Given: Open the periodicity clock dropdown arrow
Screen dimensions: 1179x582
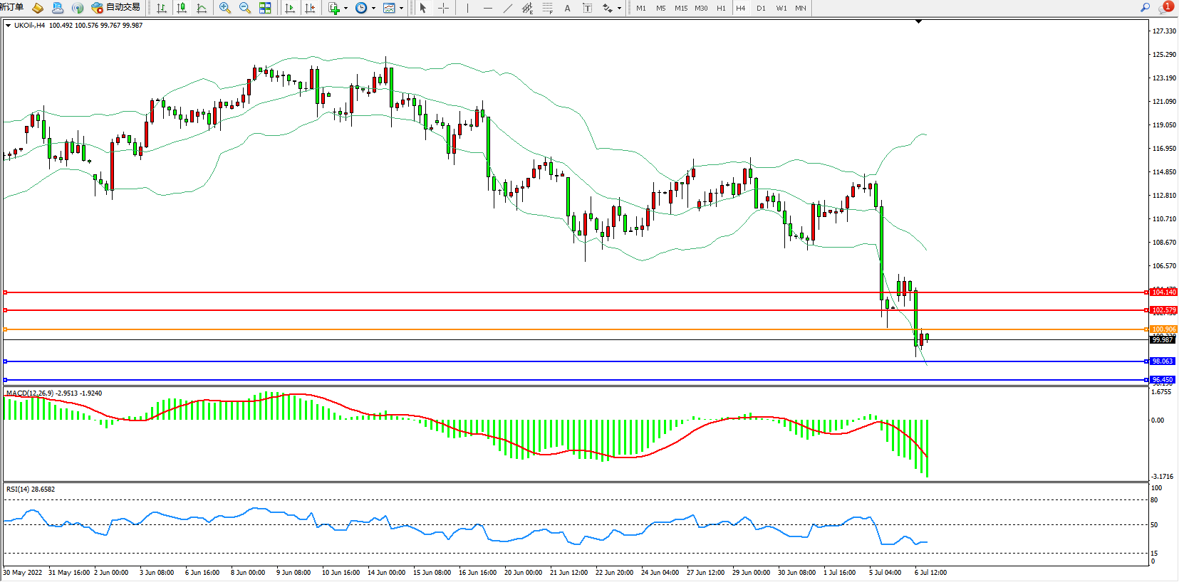Looking at the screenshot, I should point(373,9).
